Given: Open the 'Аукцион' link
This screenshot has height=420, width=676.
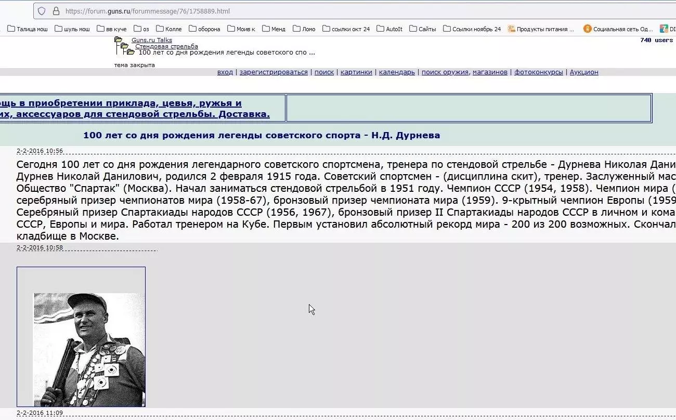Looking at the screenshot, I should [x=583, y=72].
